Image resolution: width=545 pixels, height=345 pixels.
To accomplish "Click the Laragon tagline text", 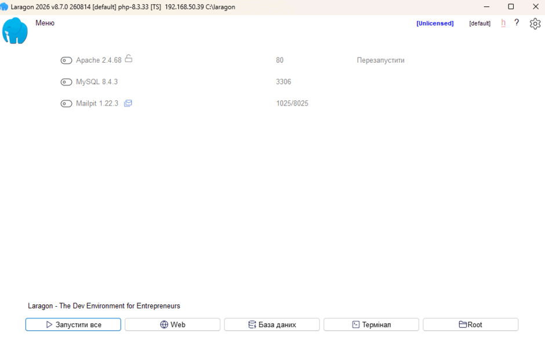I will pos(104,306).
